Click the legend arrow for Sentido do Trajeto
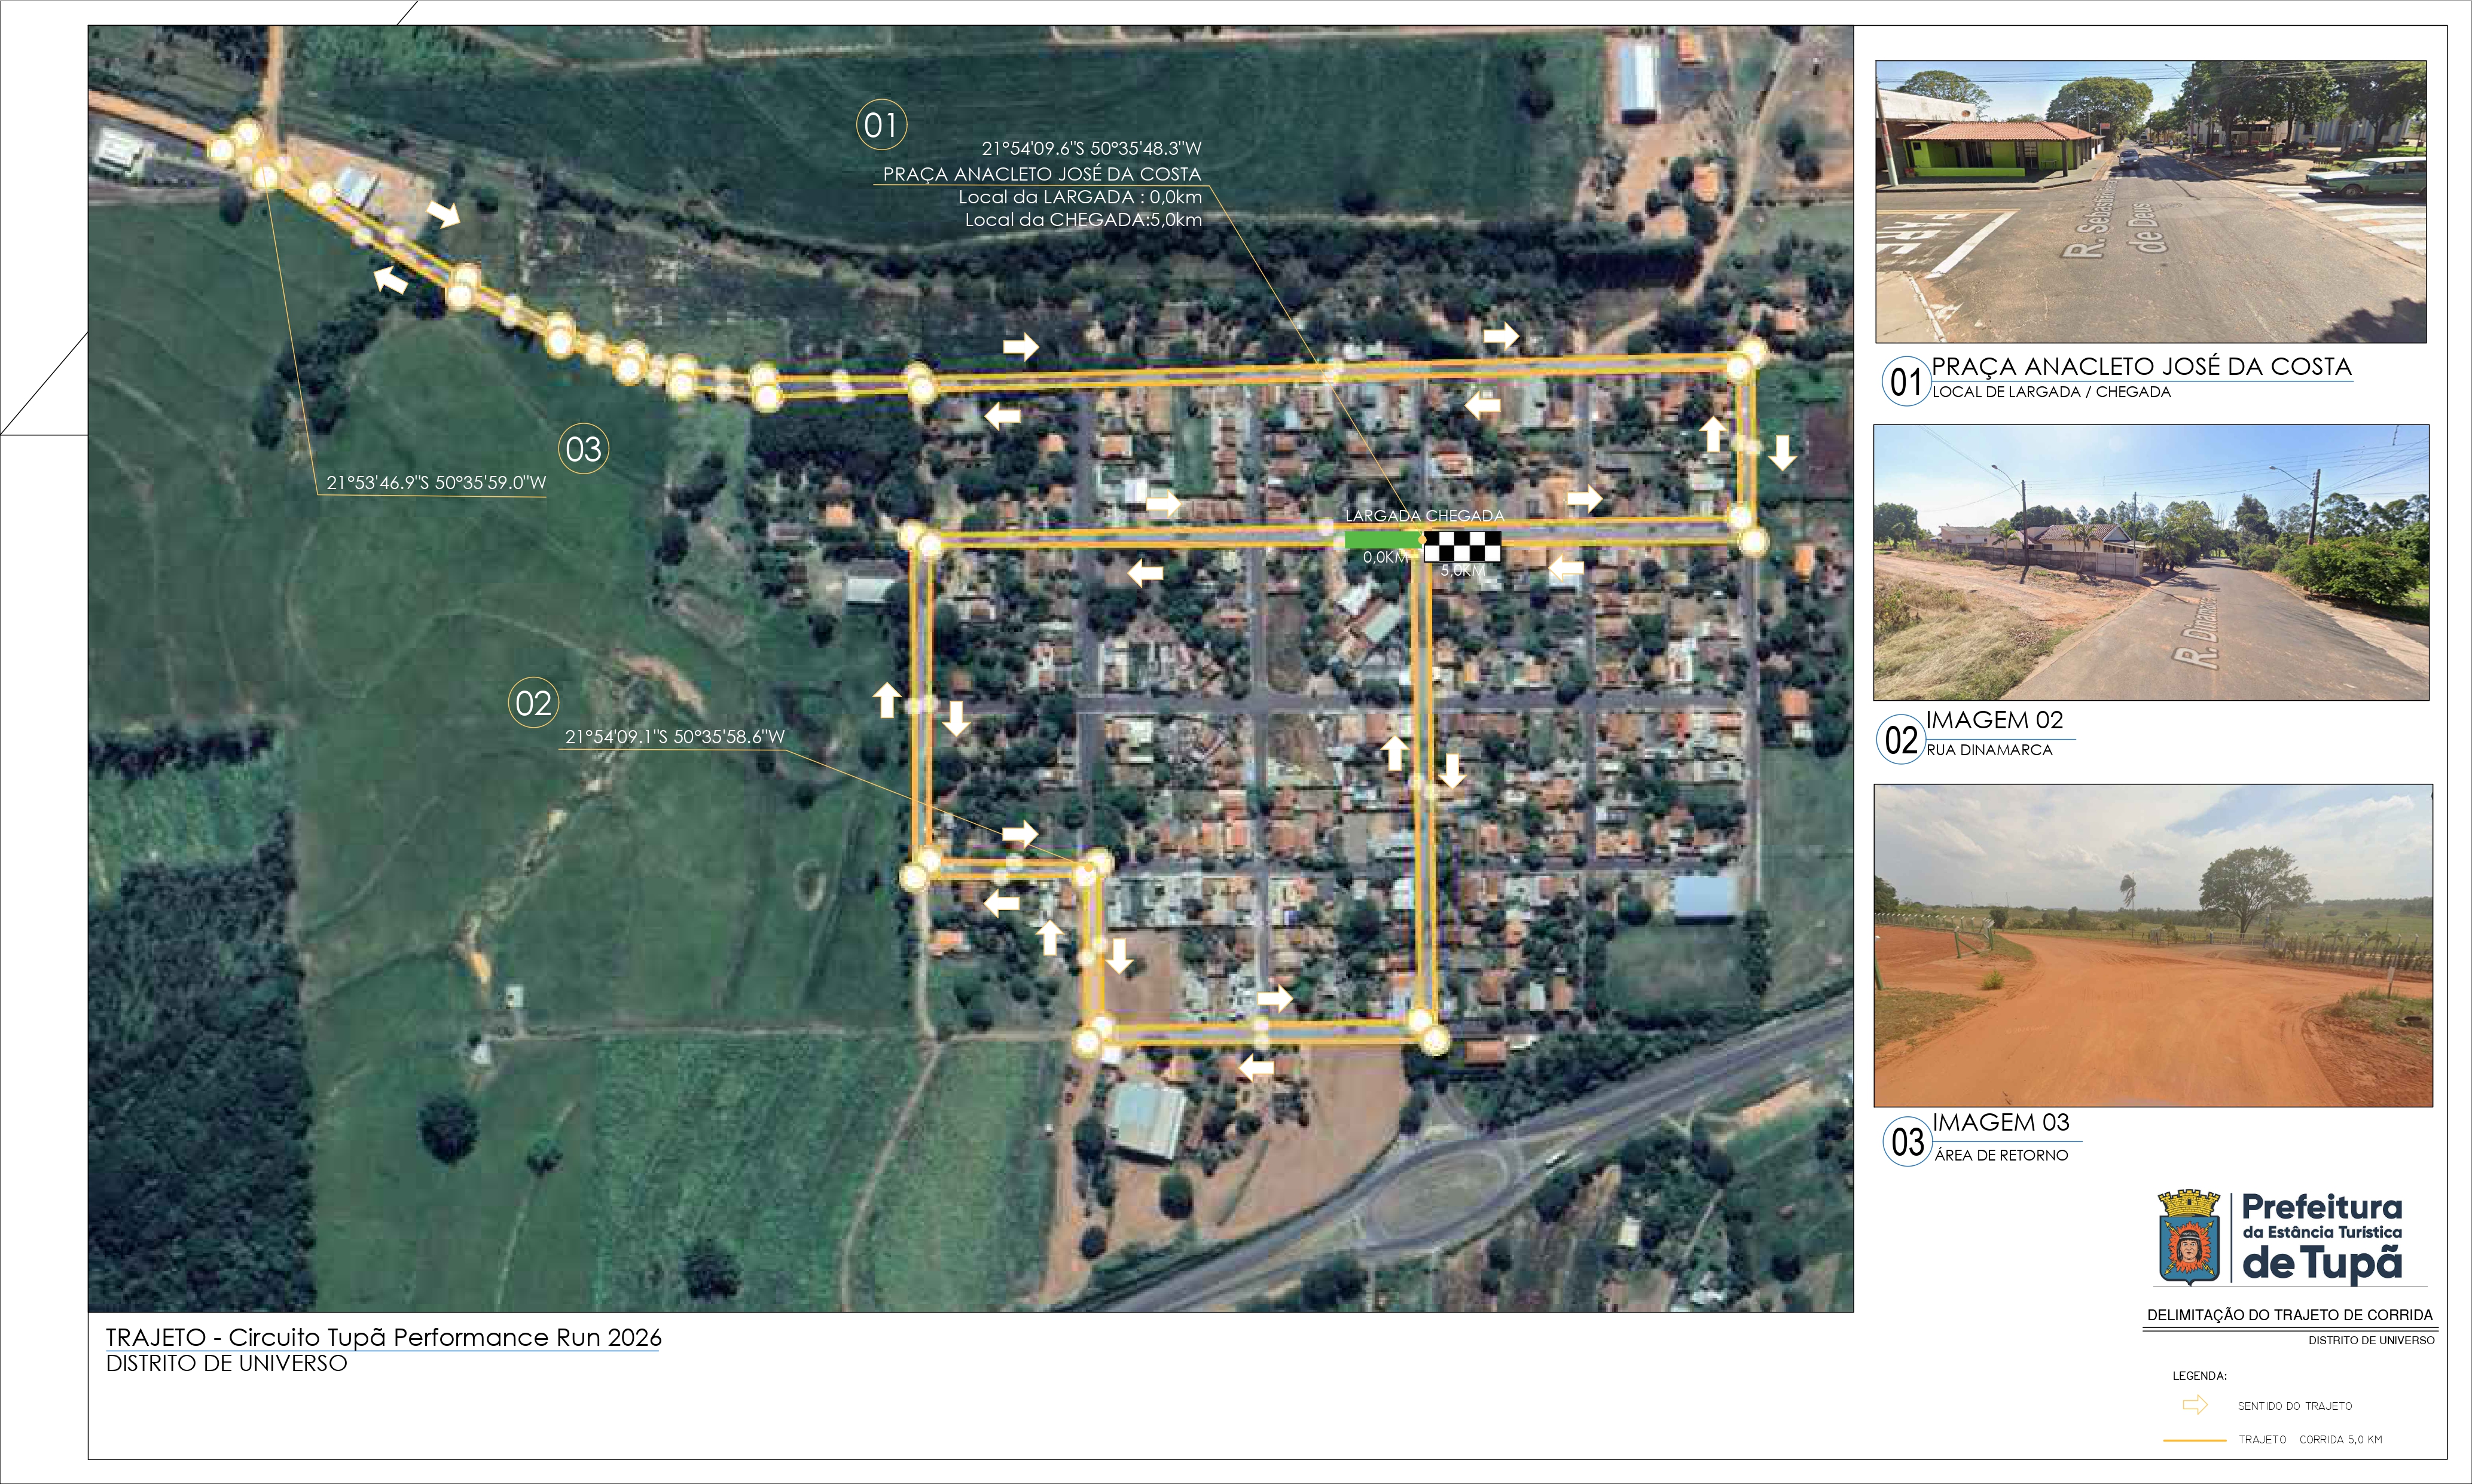 [2195, 1405]
